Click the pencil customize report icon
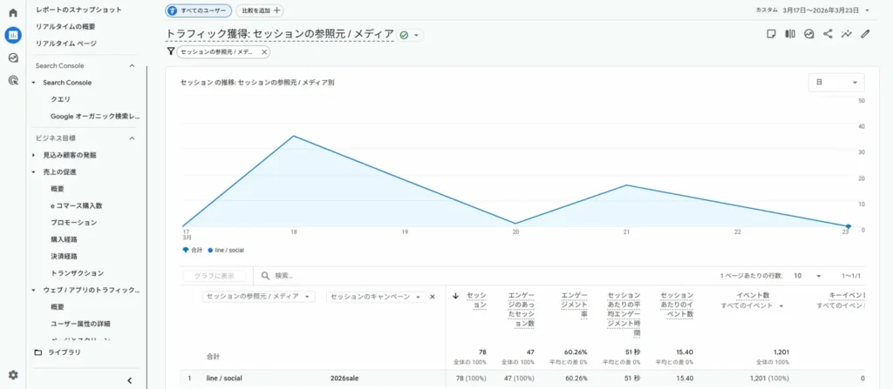The height and width of the screenshot is (389, 893). 865,34
